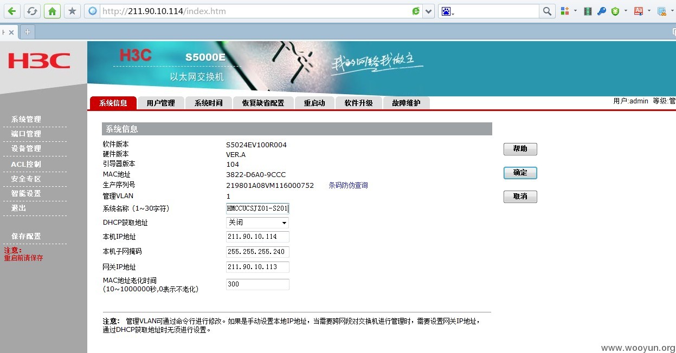The image size is (676, 353).
Task: Open the address bar history dropdown arrow
Action: 429,11
